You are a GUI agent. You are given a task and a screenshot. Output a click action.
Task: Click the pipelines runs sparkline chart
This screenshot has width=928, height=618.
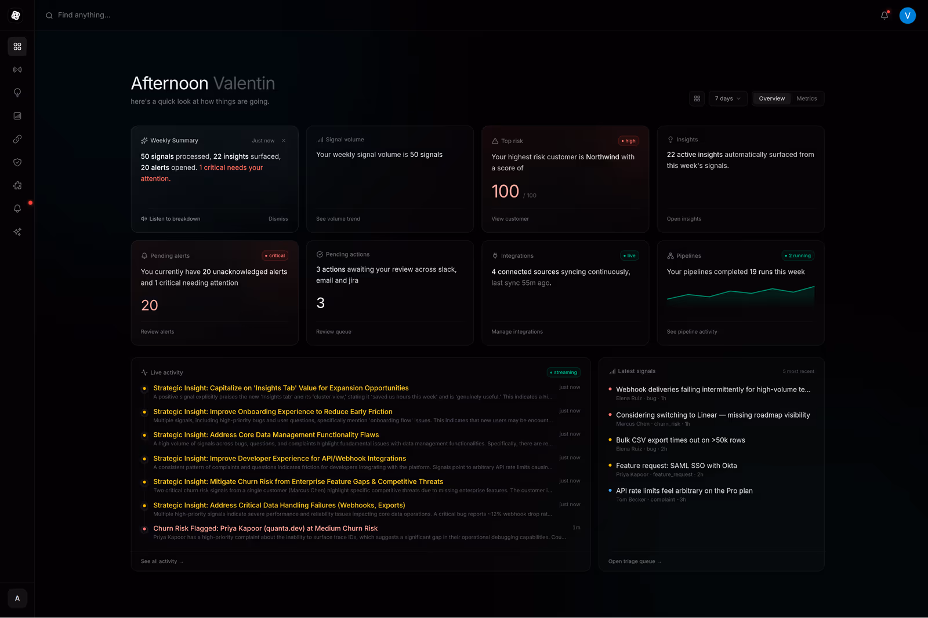coord(740,294)
